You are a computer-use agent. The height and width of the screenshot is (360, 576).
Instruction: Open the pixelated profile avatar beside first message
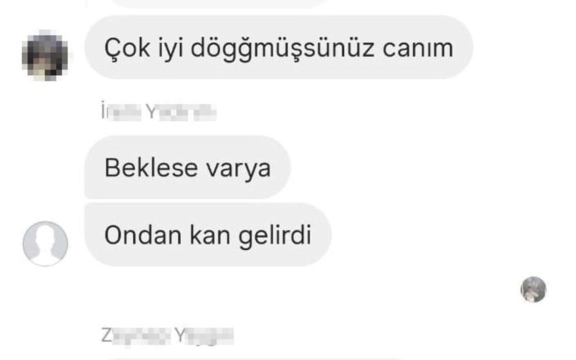coord(45,55)
